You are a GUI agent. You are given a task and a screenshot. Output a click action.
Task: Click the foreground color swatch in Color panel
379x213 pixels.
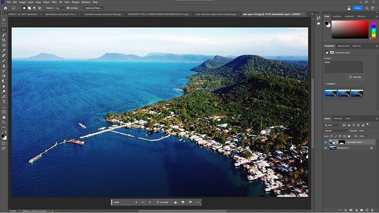click(x=326, y=23)
